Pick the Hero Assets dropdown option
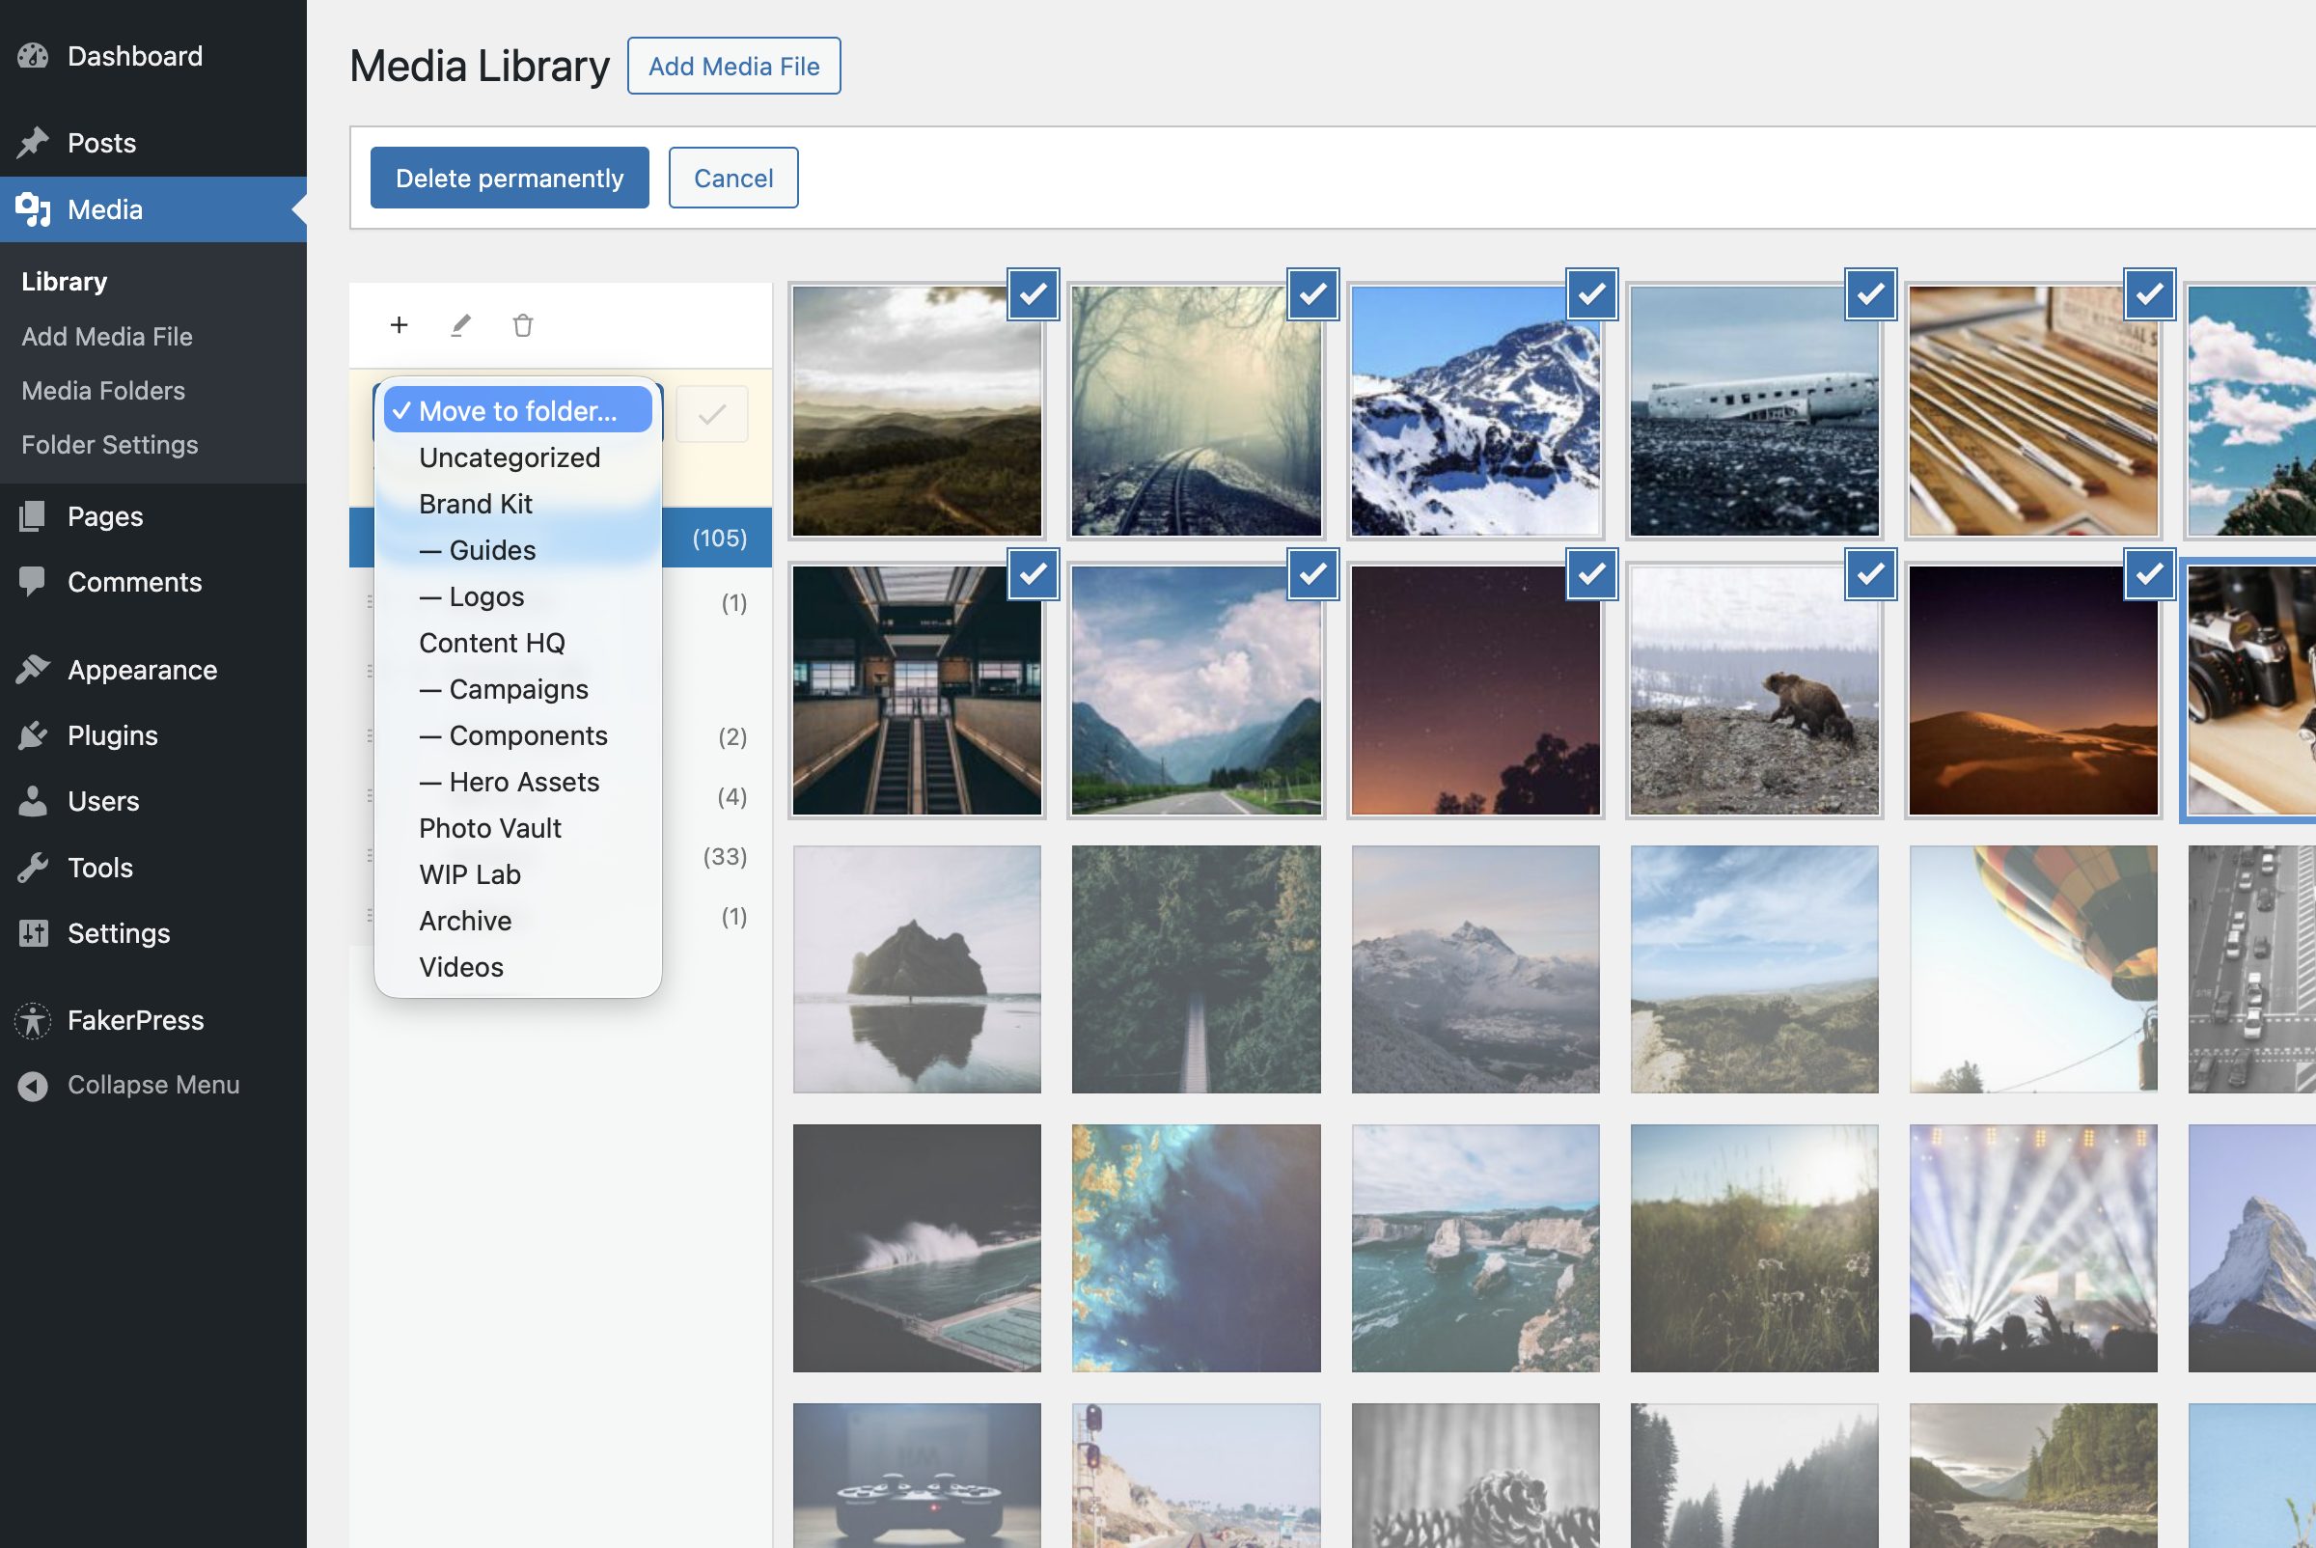 (x=523, y=782)
